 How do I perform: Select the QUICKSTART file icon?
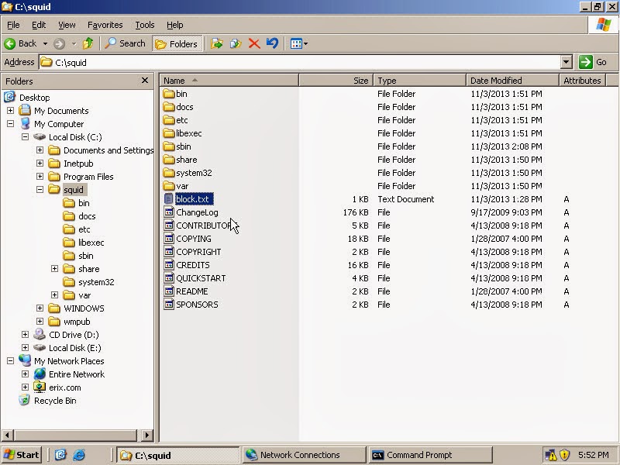point(169,278)
